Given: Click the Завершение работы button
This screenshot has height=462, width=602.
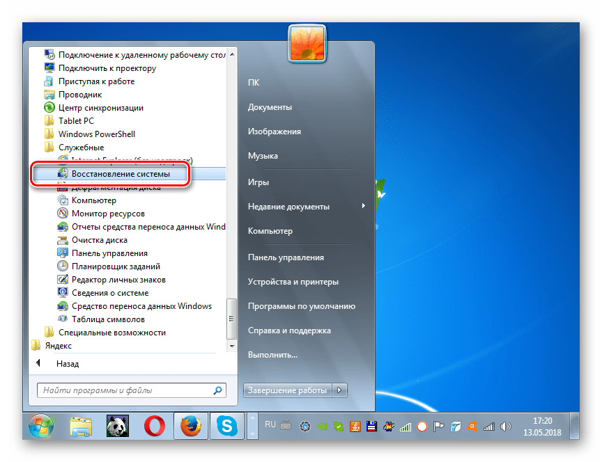Looking at the screenshot, I should click(287, 390).
